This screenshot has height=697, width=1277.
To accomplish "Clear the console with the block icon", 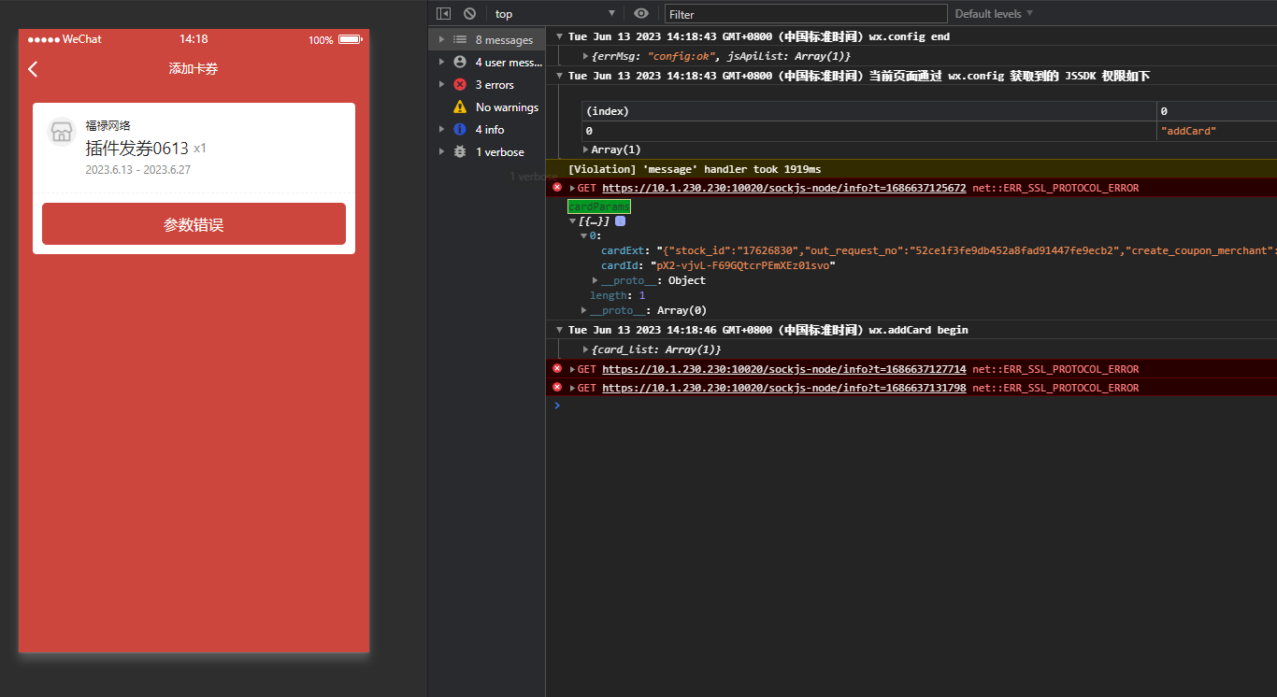I will click(470, 14).
